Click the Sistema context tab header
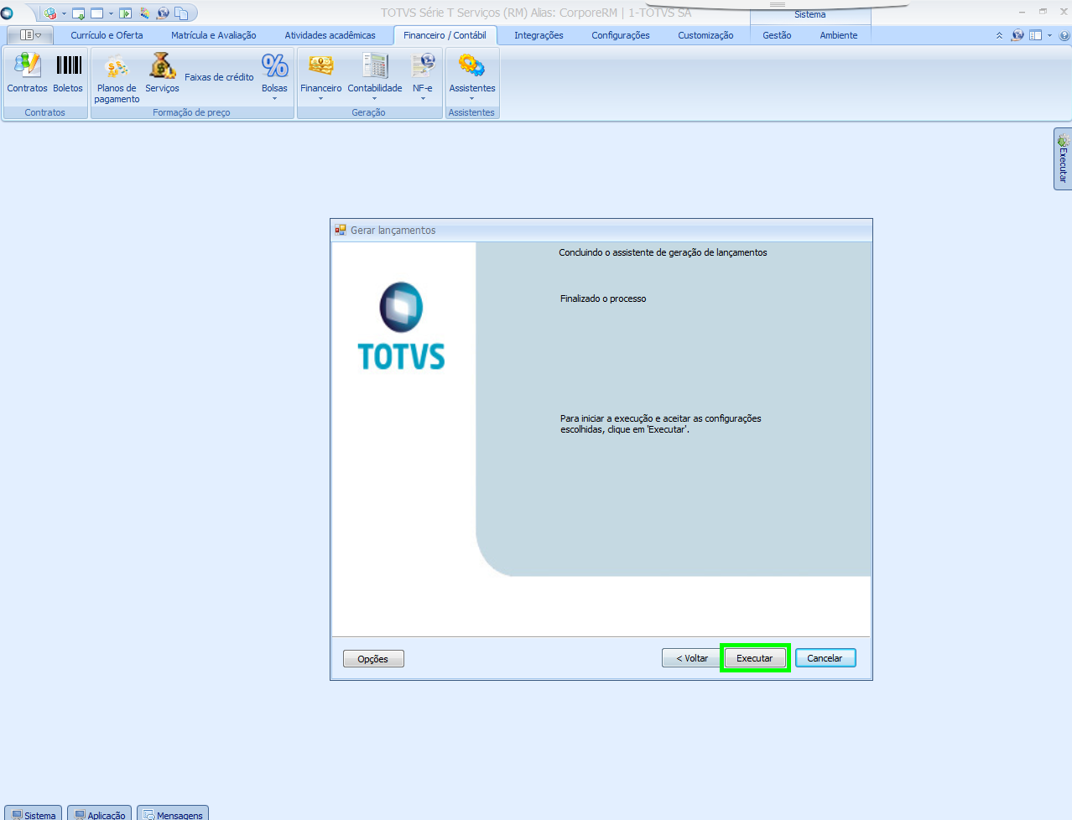The height and width of the screenshot is (820, 1072). [x=810, y=14]
